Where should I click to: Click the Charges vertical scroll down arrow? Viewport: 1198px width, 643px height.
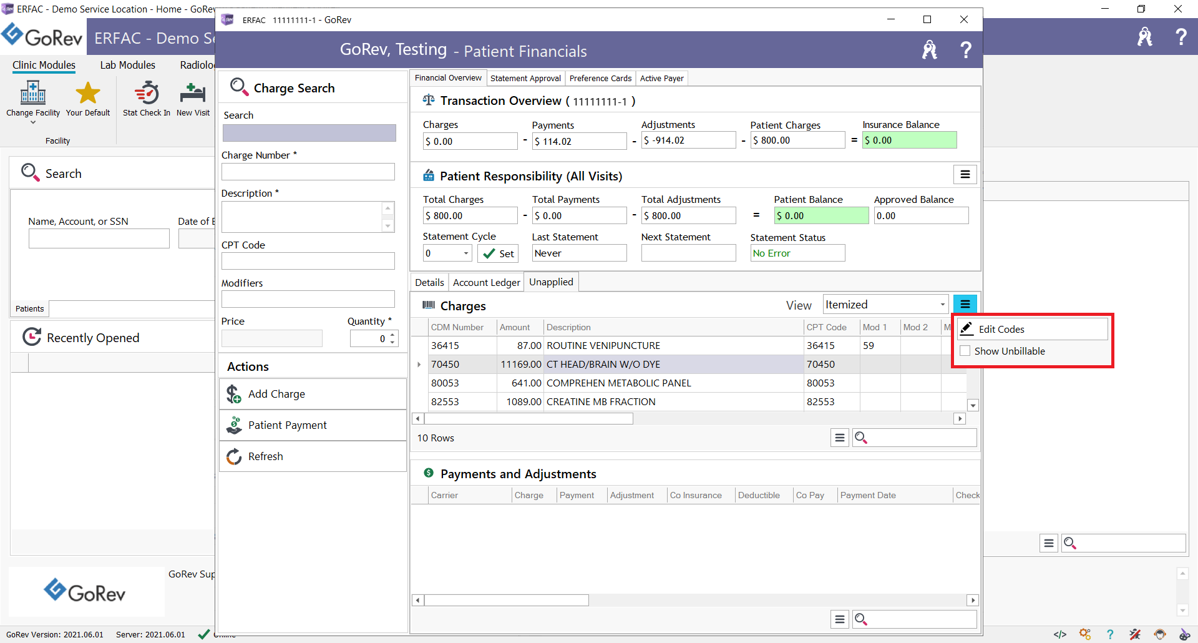click(973, 405)
